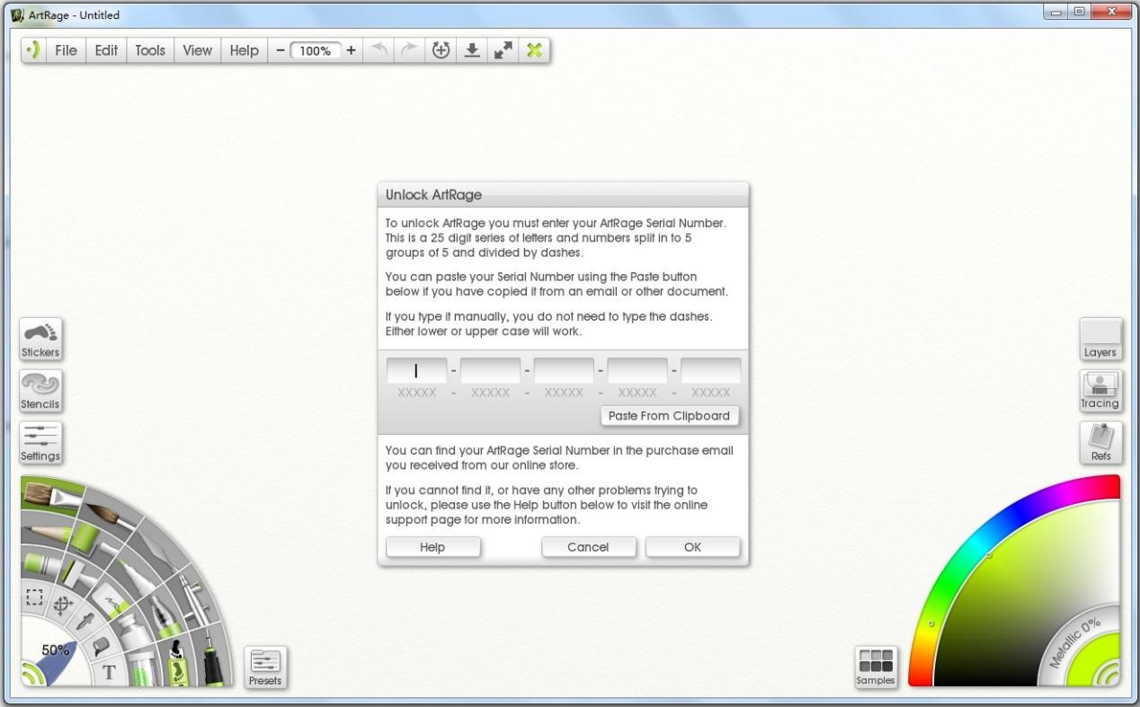Select the Gloop Pen tool
Screen dimensions: 1140x707
coord(165,616)
